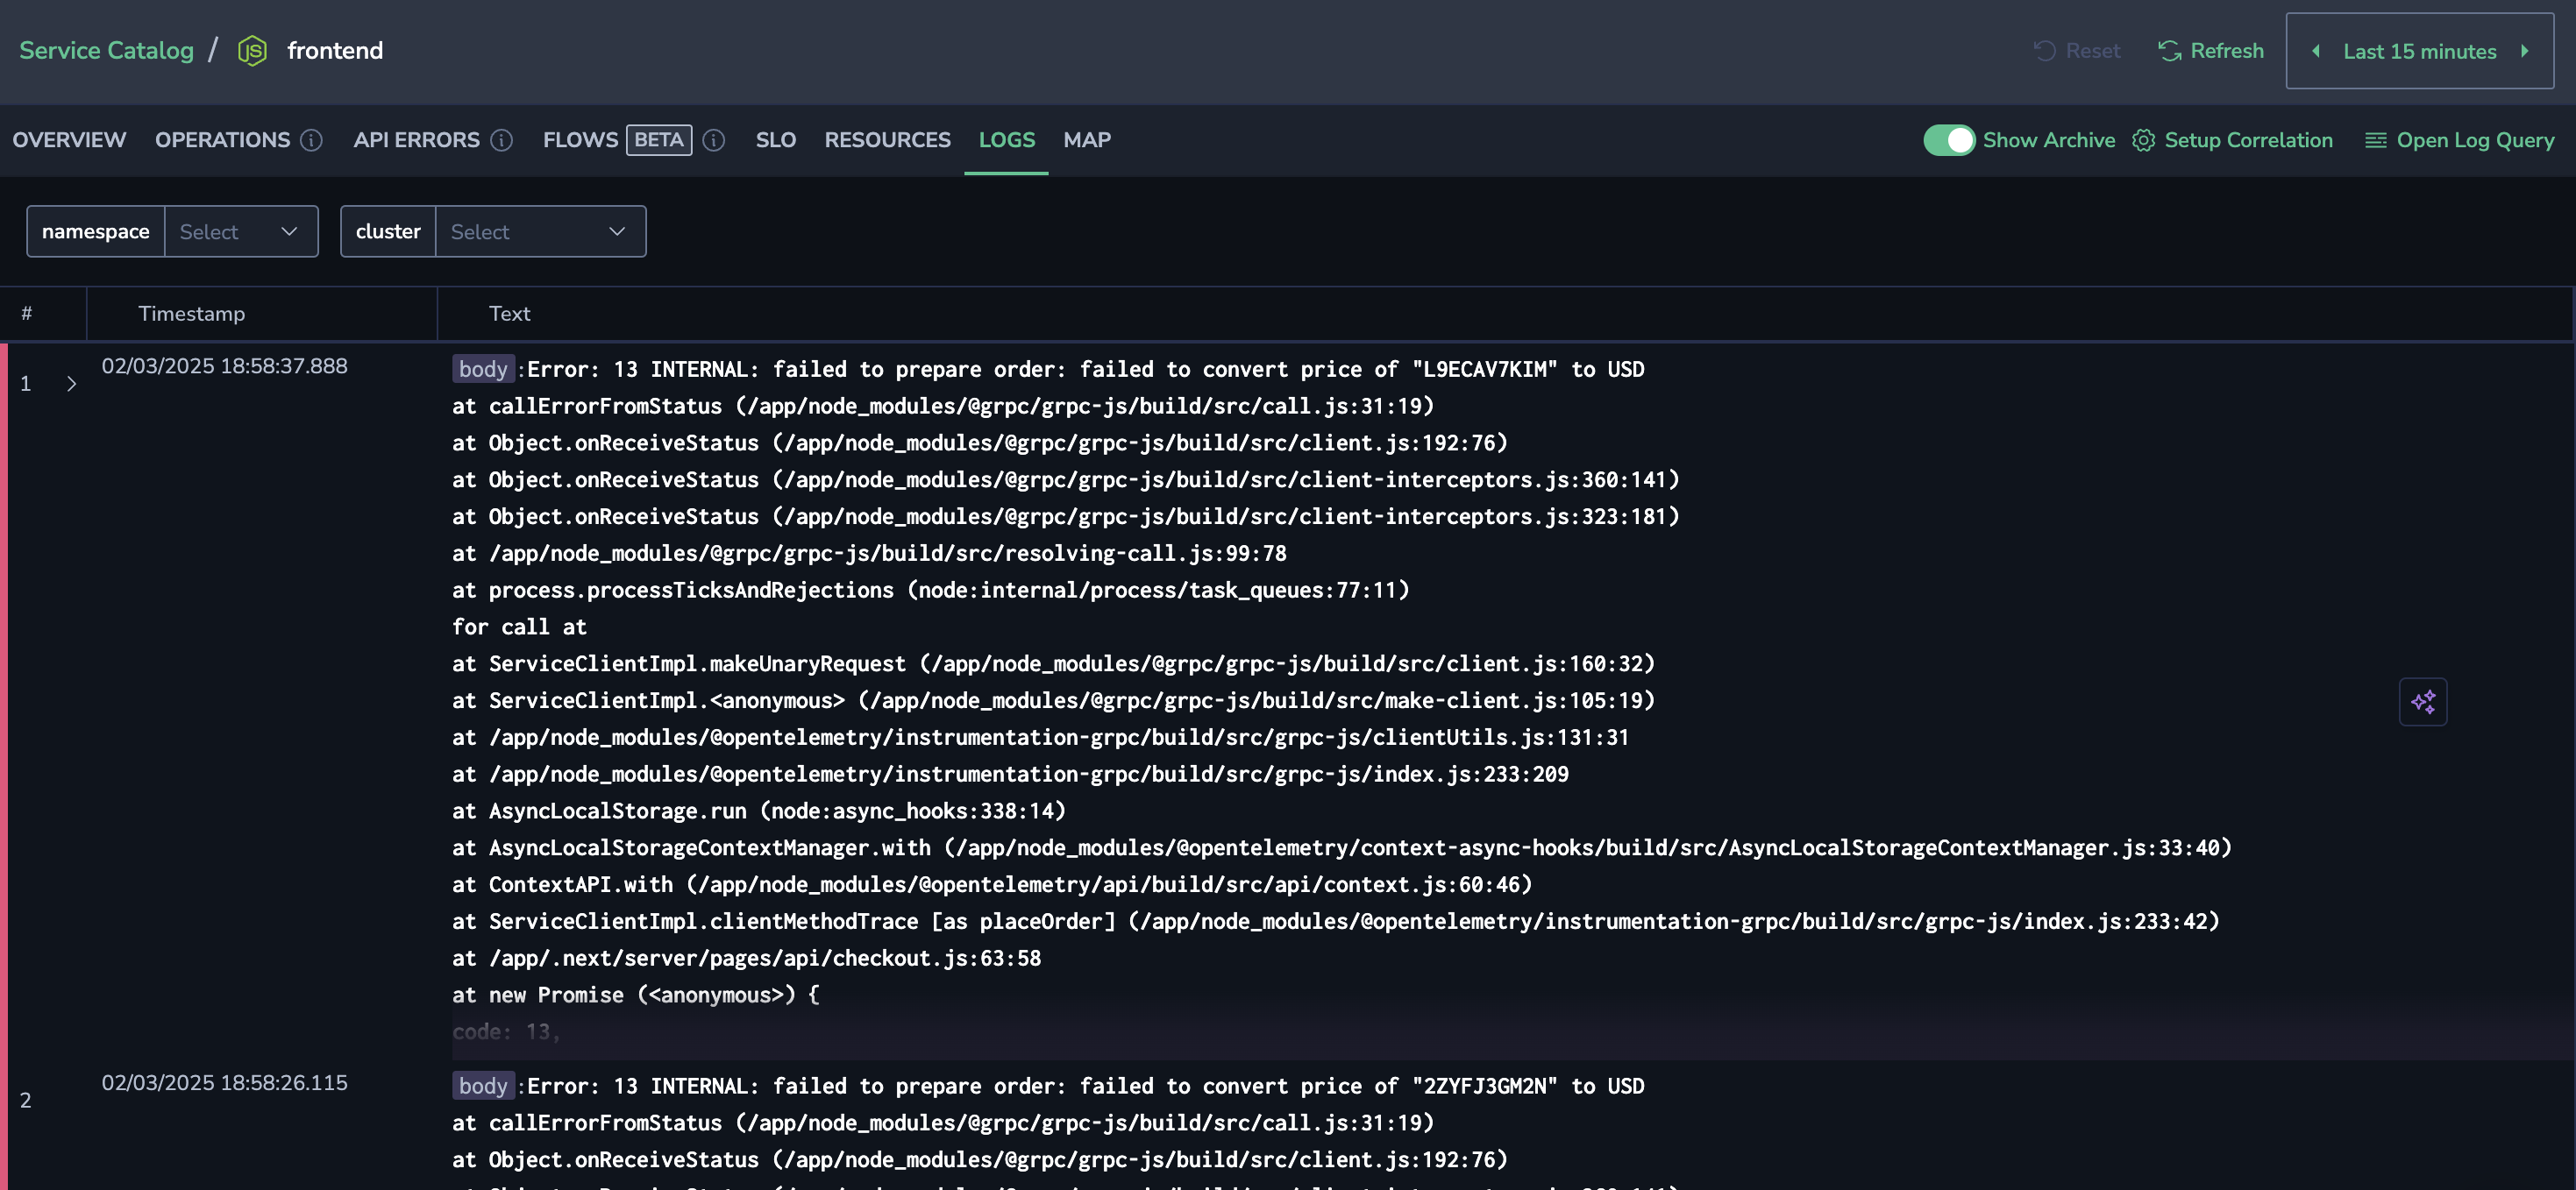Click the Timestamp column header
Image resolution: width=2576 pixels, height=1190 pixels.
[x=191, y=314]
